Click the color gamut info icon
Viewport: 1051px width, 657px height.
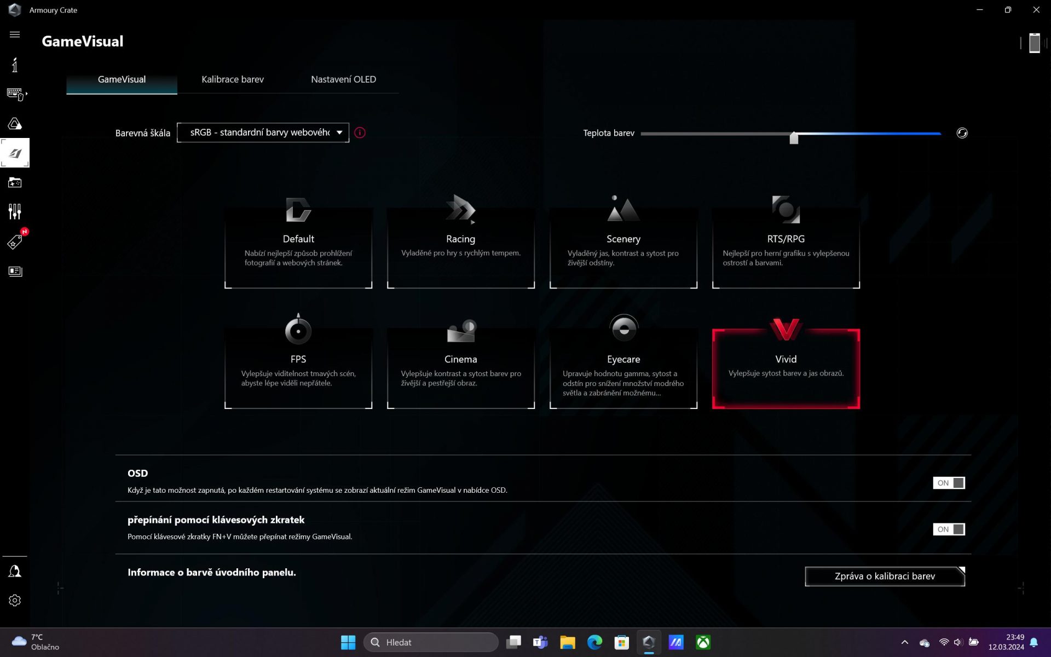tap(360, 132)
